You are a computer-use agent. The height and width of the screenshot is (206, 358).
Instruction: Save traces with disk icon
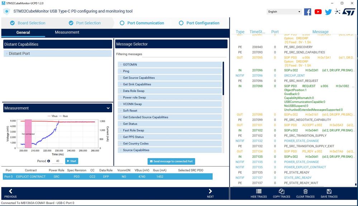pyautogui.click(x=329, y=193)
